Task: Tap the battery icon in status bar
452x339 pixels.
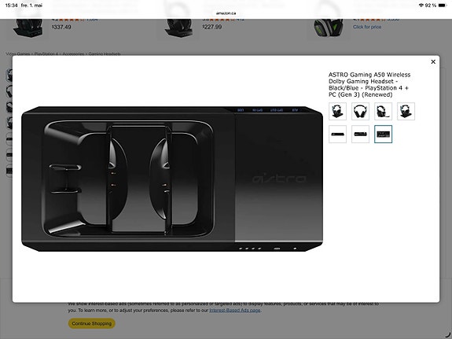Action: tap(443, 6)
